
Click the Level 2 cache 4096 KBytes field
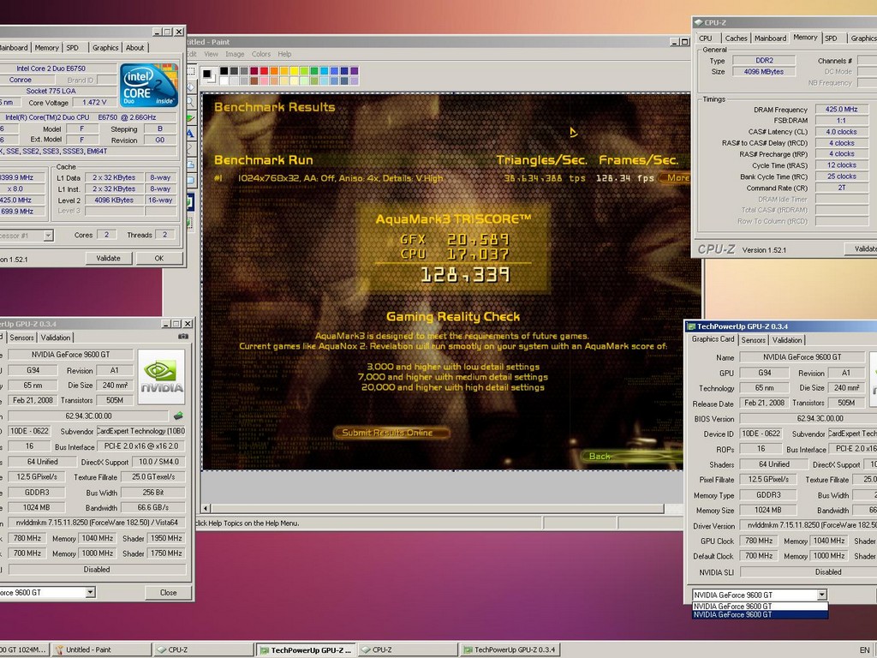coord(114,200)
